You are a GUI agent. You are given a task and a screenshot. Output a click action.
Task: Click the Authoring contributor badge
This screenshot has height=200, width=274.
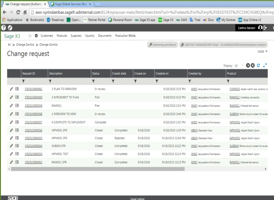click(x=162, y=45)
